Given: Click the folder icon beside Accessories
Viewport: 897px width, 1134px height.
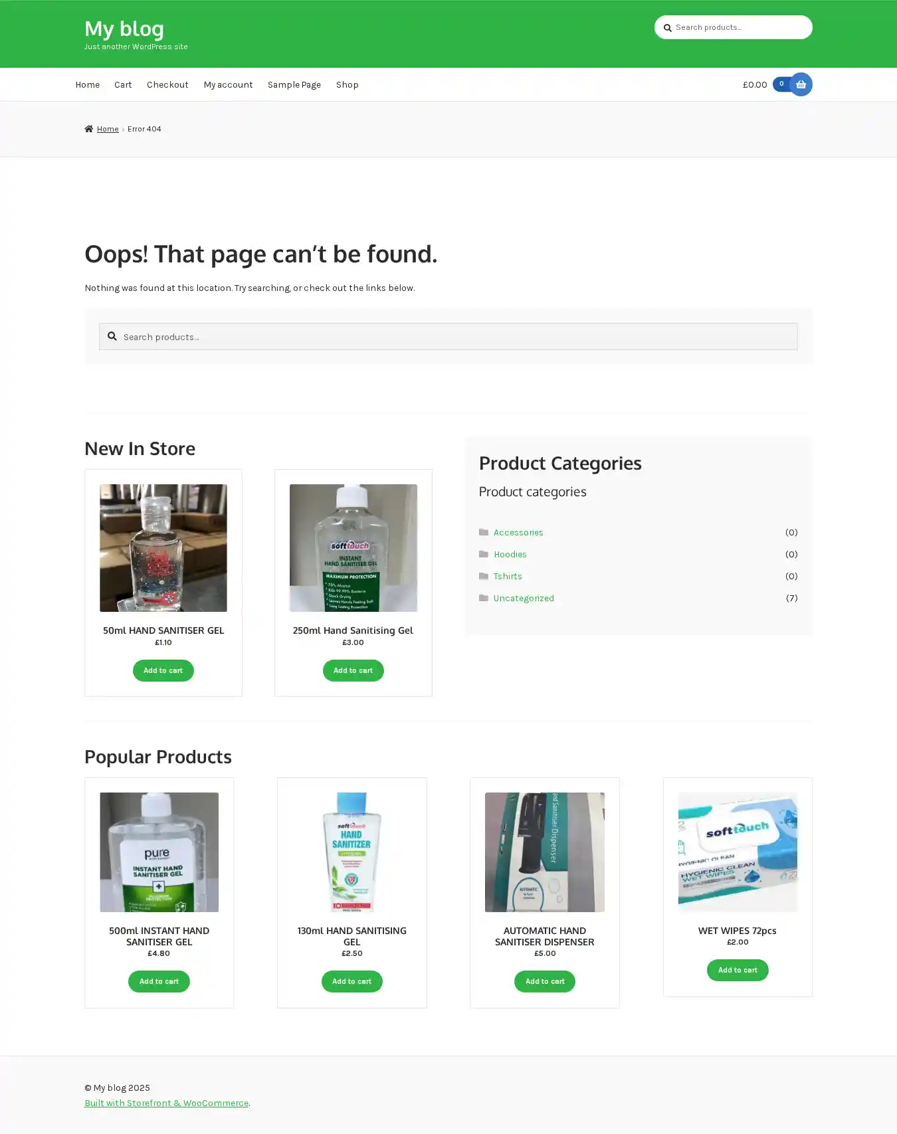Looking at the screenshot, I should click(484, 532).
